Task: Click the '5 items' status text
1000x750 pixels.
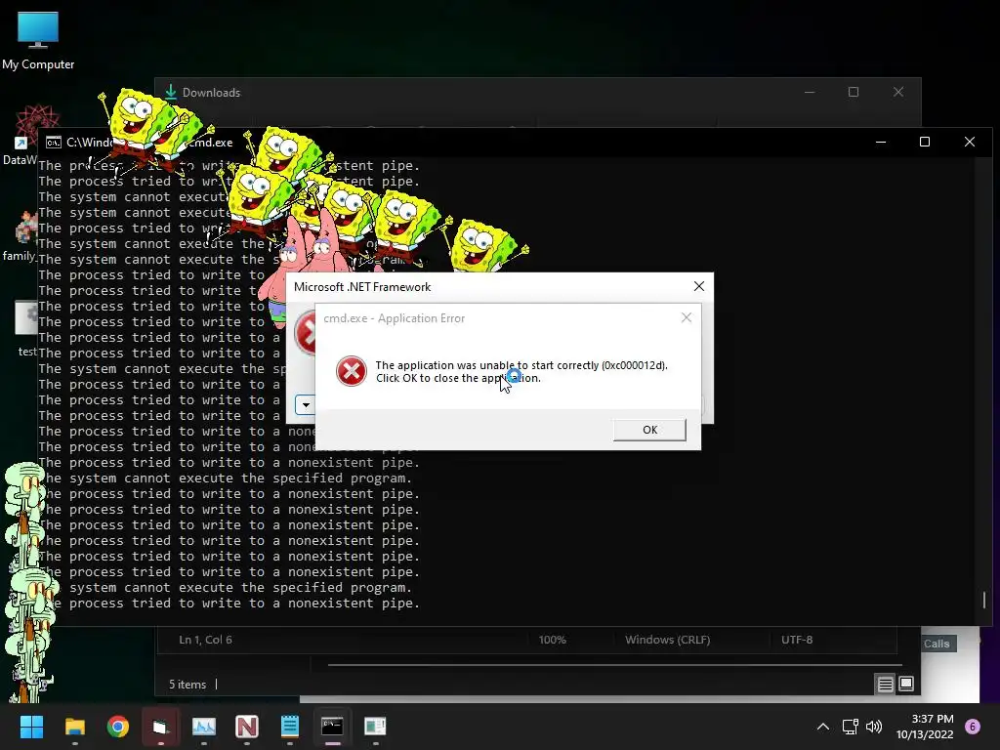Action: click(187, 685)
